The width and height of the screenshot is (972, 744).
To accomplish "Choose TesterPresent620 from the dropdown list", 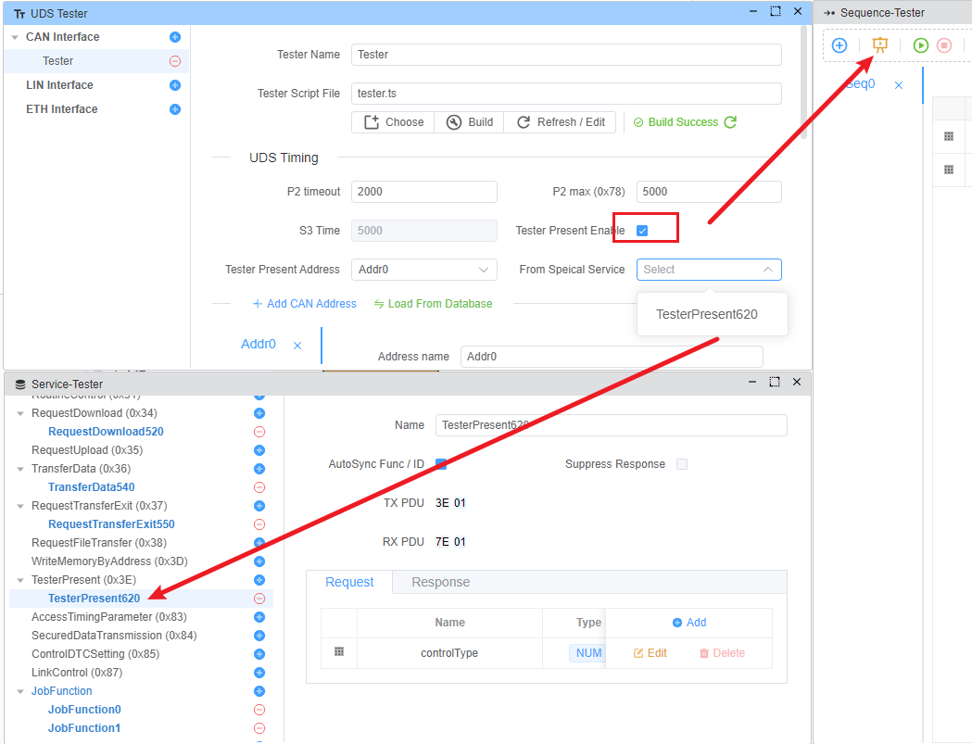I will (706, 314).
